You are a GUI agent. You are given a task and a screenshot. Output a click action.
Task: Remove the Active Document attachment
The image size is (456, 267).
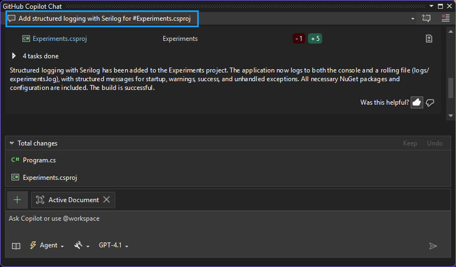pos(106,199)
